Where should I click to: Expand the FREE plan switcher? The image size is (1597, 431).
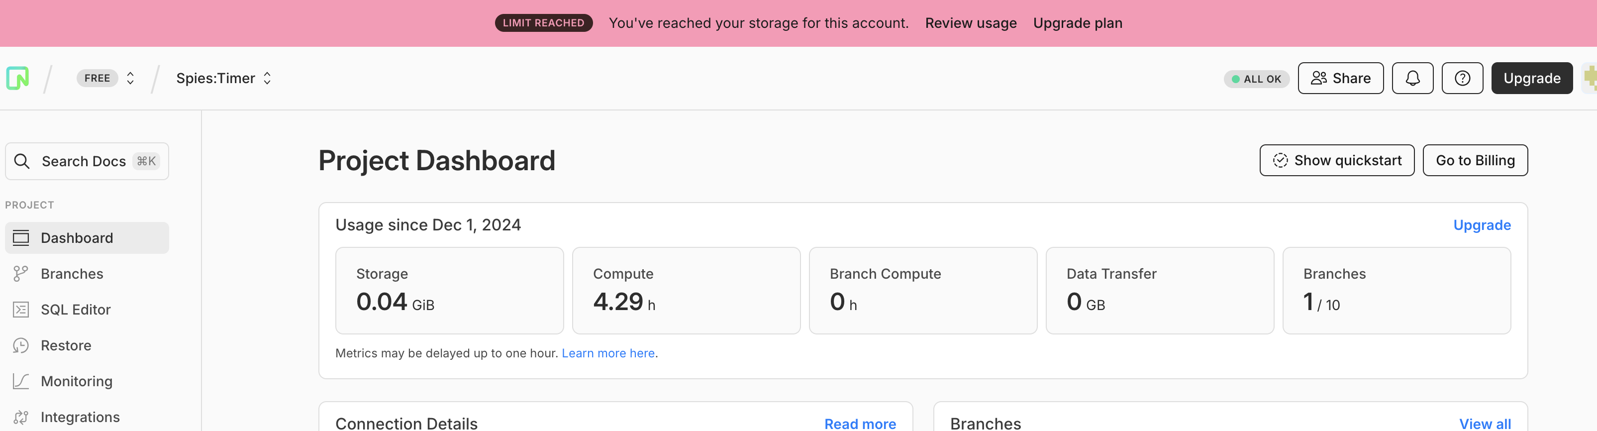(x=129, y=78)
